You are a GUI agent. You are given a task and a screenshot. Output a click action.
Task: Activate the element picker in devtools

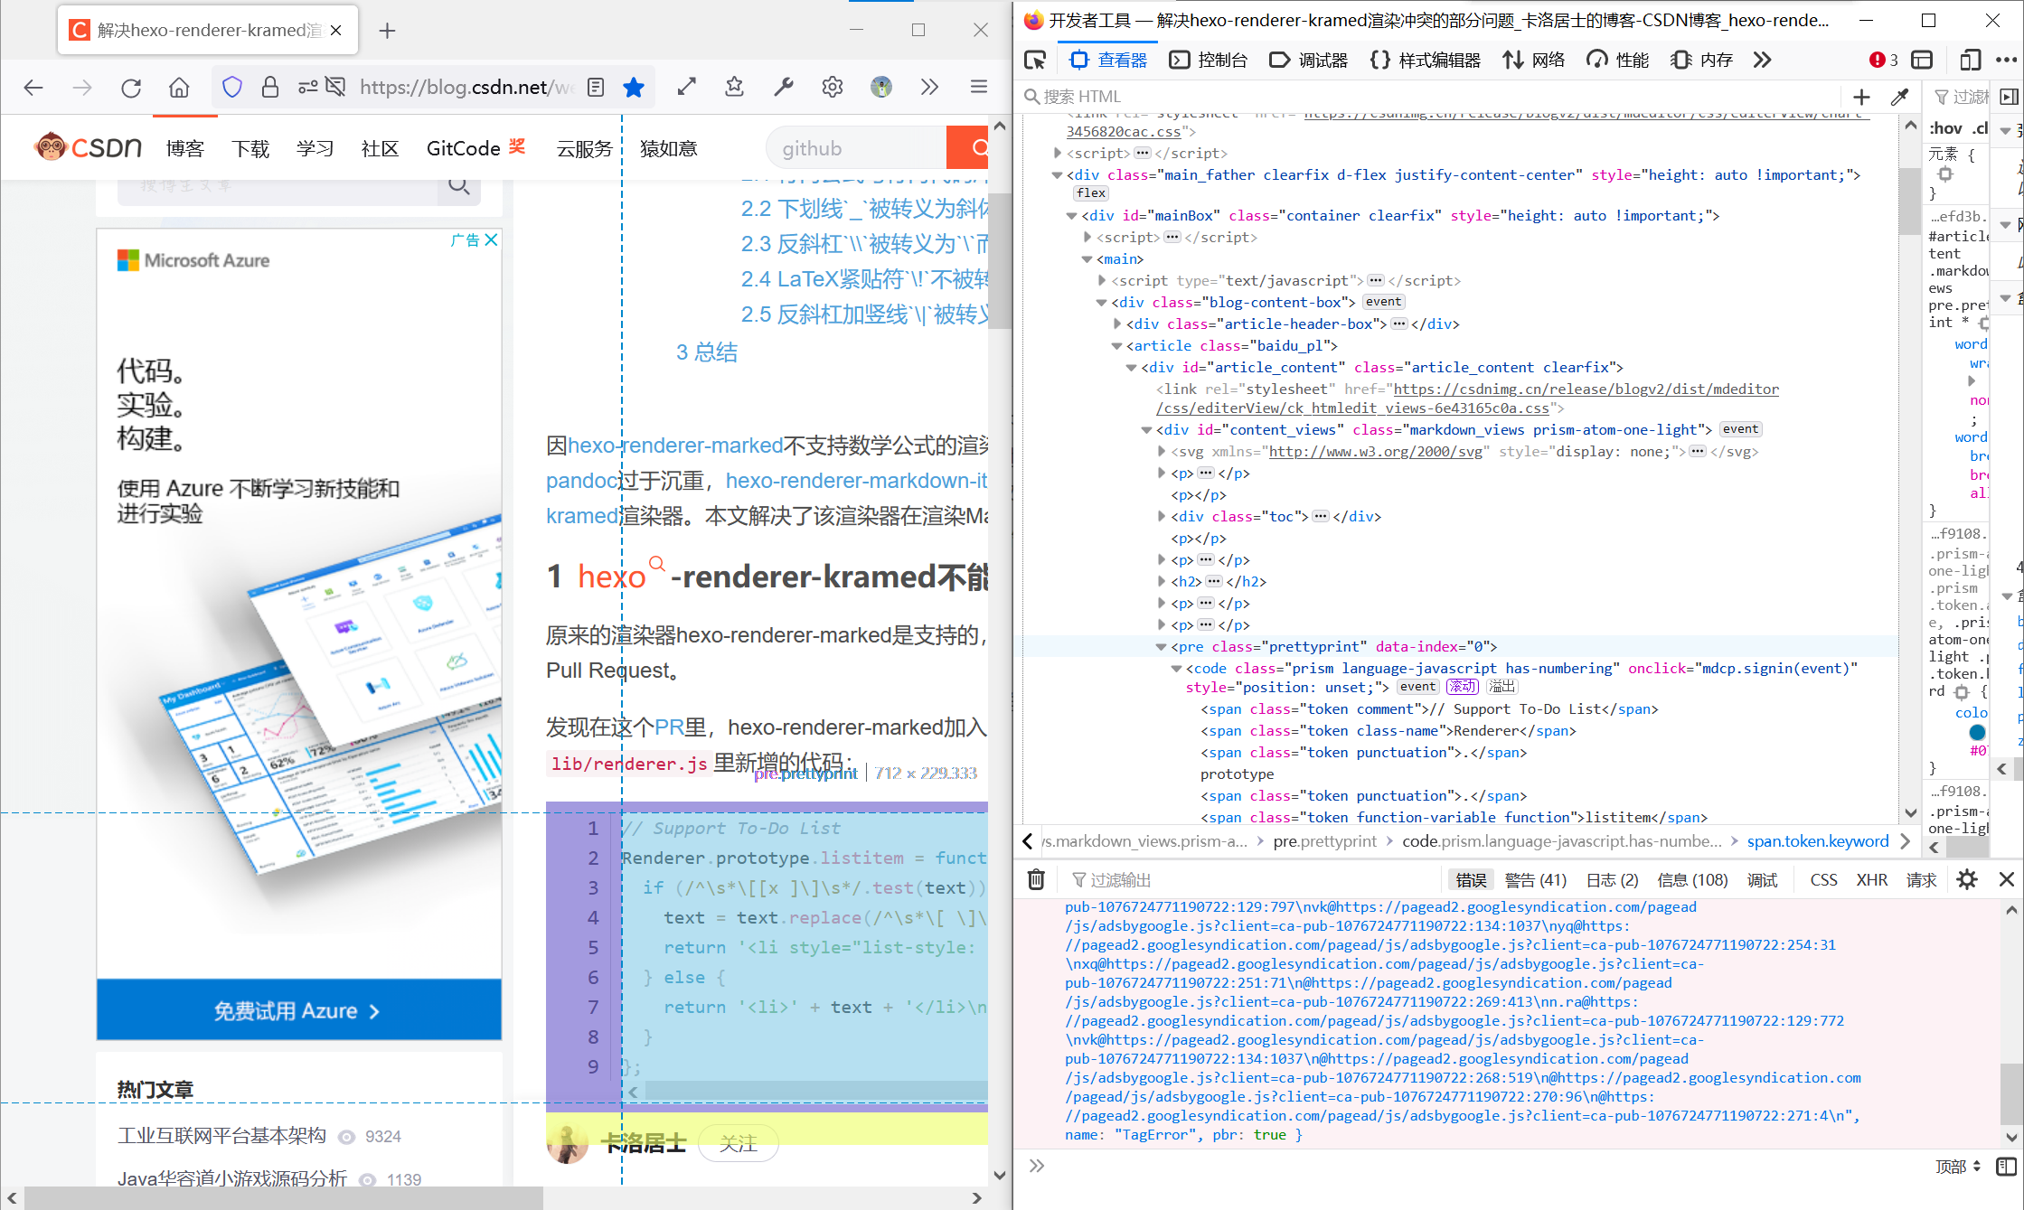(1035, 61)
